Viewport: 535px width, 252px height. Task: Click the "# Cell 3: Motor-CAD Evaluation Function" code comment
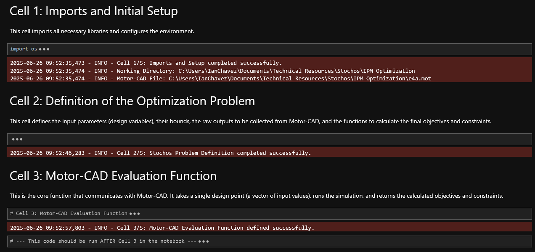(x=69, y=213)
